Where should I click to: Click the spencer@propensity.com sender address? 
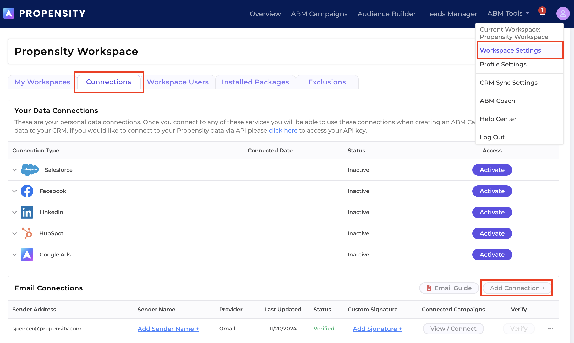(47, 329)
